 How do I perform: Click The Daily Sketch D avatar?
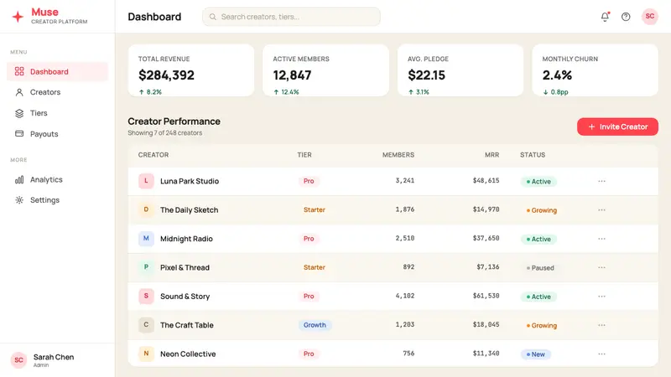146,209
